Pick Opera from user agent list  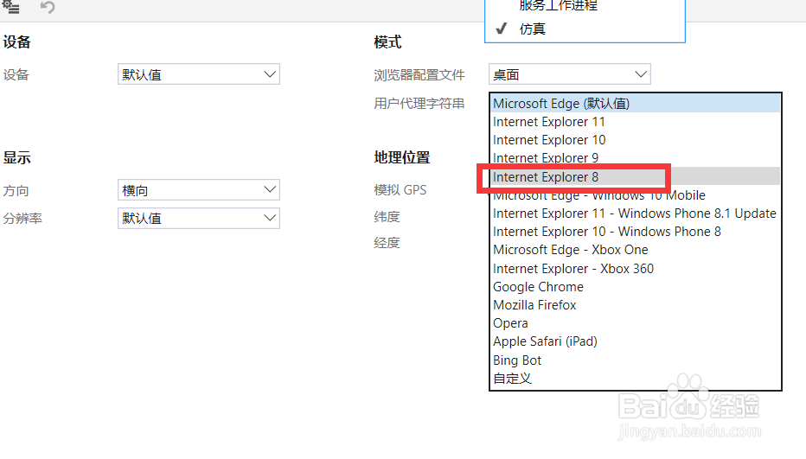click(510, 323)
